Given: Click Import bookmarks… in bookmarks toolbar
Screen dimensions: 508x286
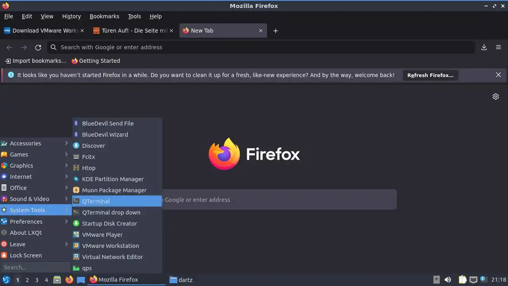Looking at the screenshot, I should (x=36, y=61).
